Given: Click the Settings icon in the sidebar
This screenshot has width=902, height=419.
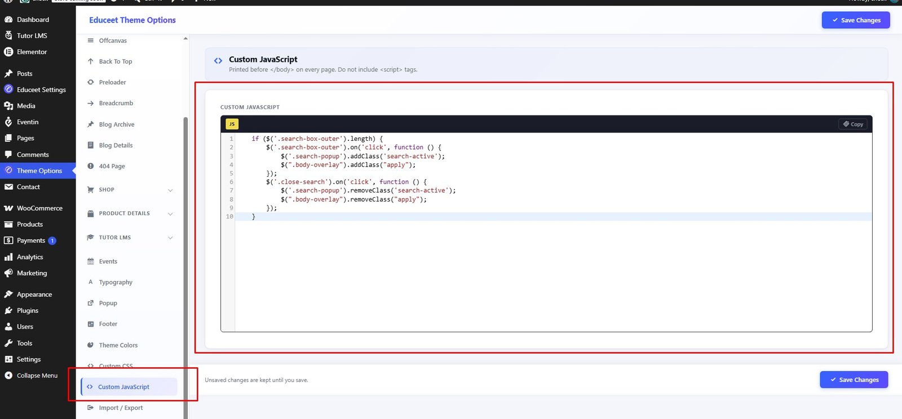Looking at the screenshot, I should (8, 359).
